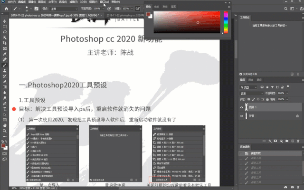The height and width of the screenshot is (190, 304).
Task: Select the Frame tool
Action: 5,48
